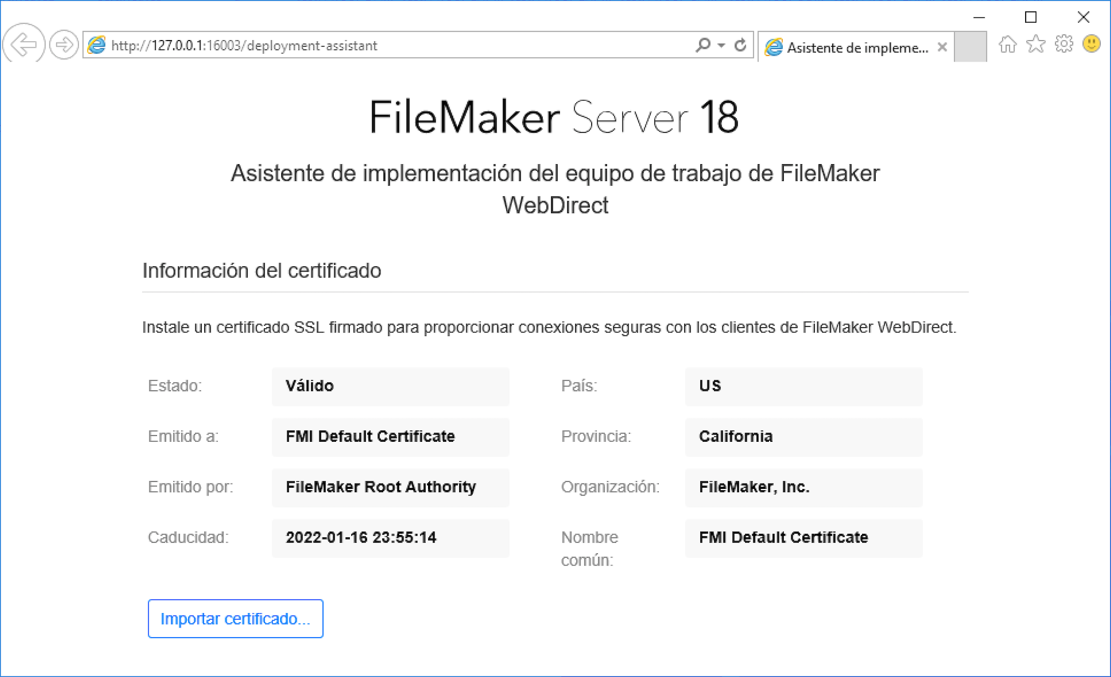Click the Emitido por label
The height and width of the screenshot is (677, 1111).
[x=190, y=487]
